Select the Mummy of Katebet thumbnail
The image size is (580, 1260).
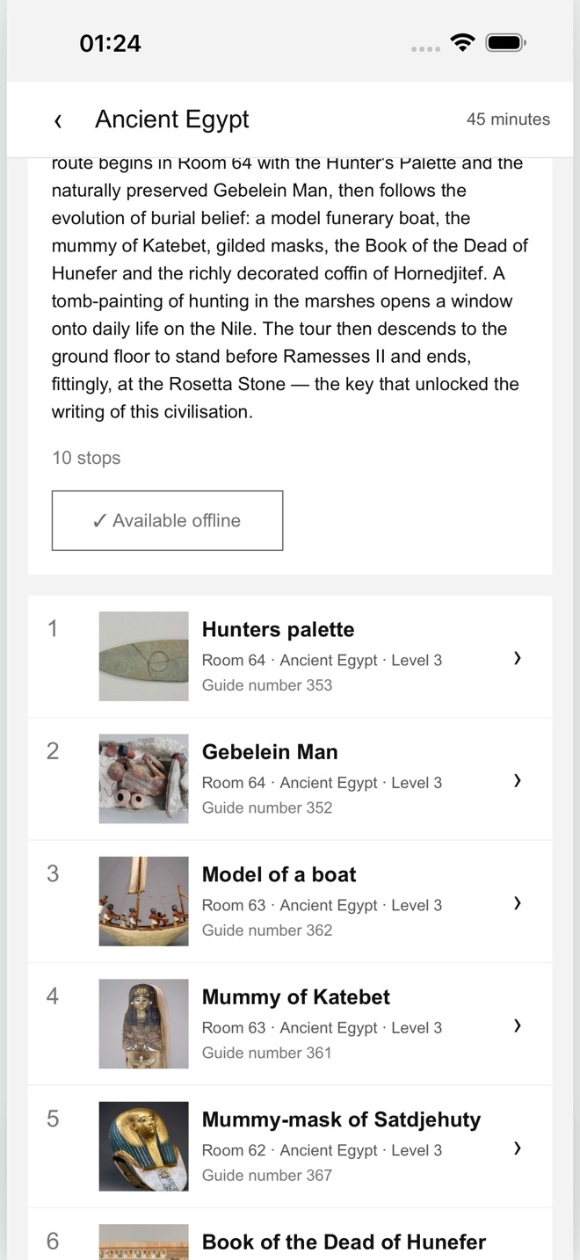(143, 1024)
